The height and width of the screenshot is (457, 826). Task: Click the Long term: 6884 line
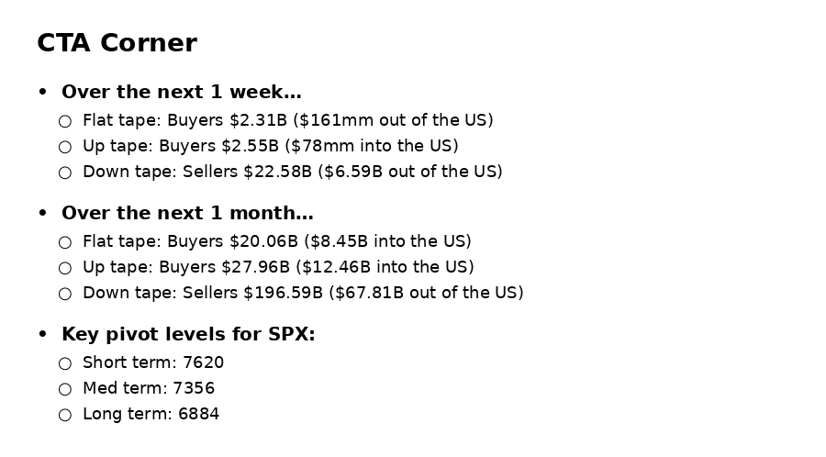(x=151, y=415)
